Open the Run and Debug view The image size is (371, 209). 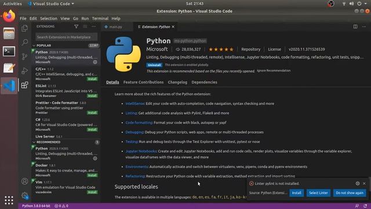(x=24, y=71)
